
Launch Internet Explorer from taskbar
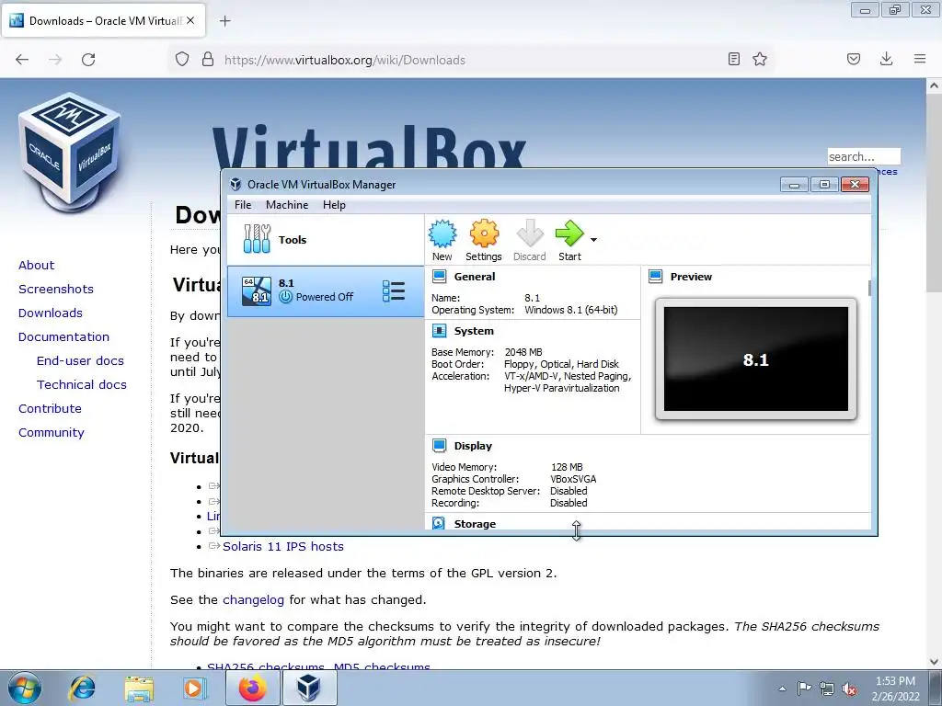pyautogui.click(x=82, y=688)
